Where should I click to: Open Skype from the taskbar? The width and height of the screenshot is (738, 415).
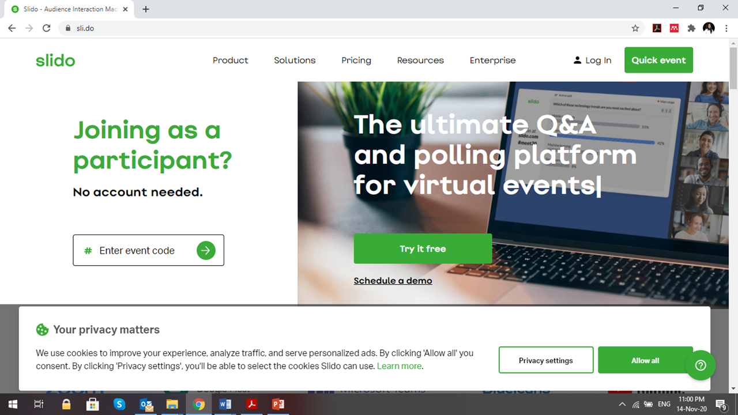119,404
